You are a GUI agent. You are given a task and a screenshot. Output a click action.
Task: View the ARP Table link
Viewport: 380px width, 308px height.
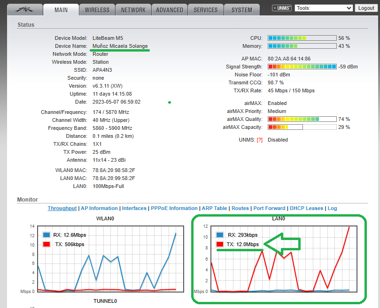click(214, 208)
